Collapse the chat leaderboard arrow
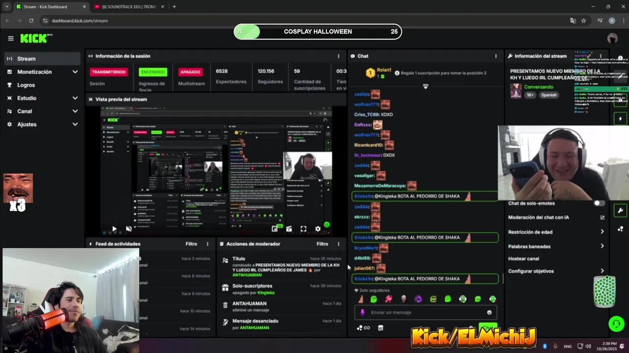629x353 pixels. point(426,86)
